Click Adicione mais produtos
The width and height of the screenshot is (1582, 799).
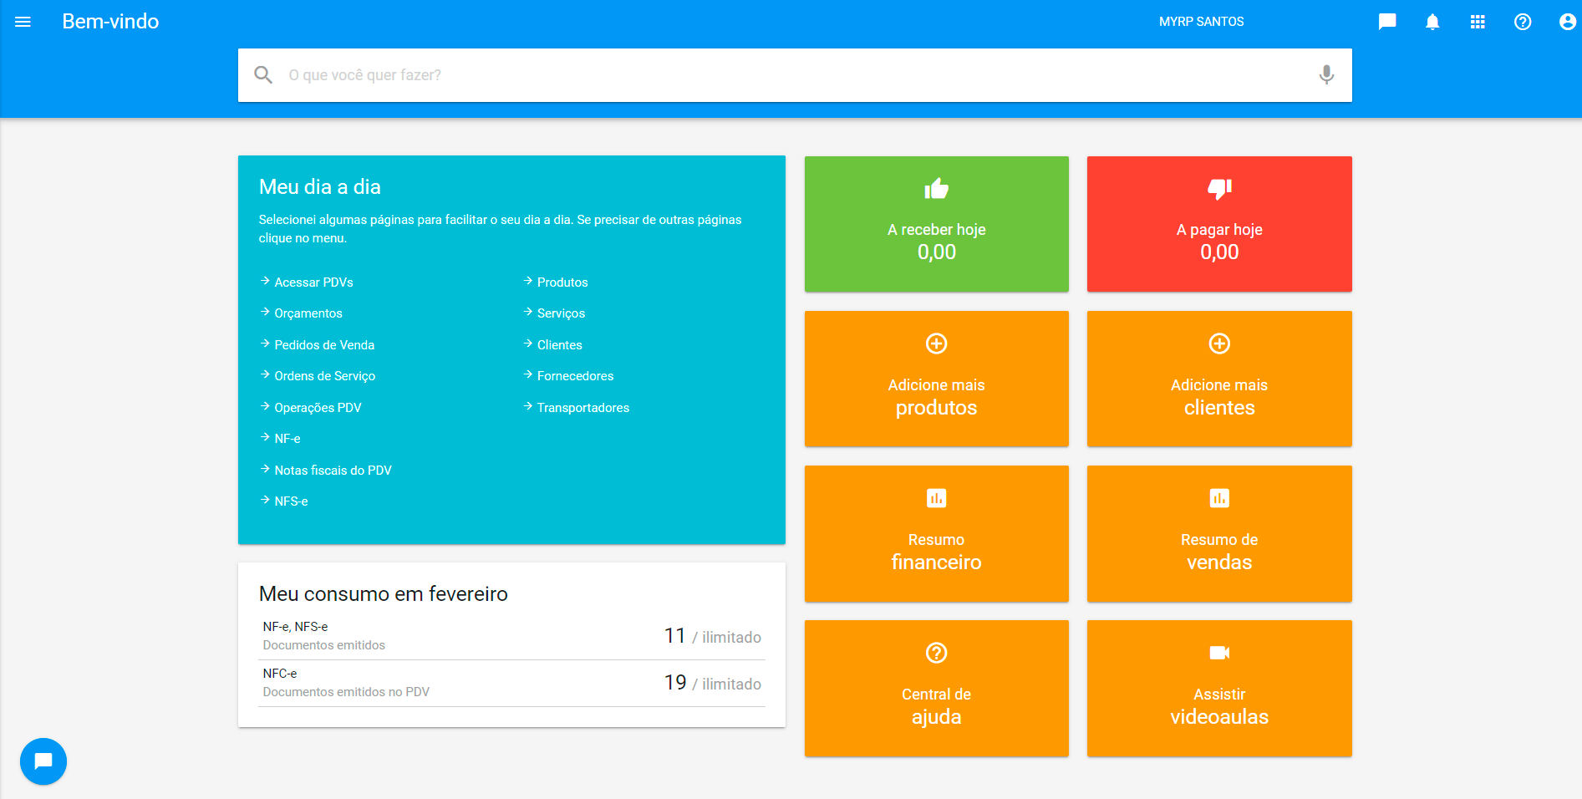[x=936, y=379]
